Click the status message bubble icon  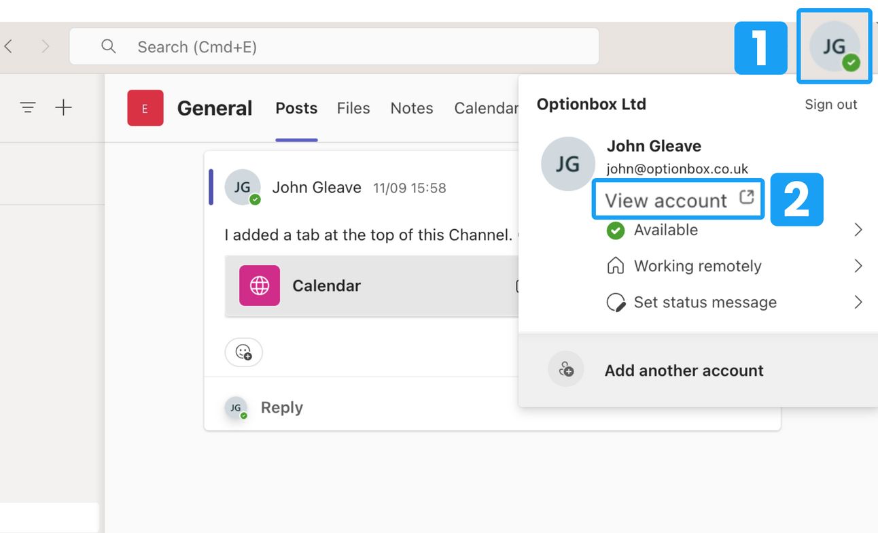pyautogui.click(x=616, y=303)
